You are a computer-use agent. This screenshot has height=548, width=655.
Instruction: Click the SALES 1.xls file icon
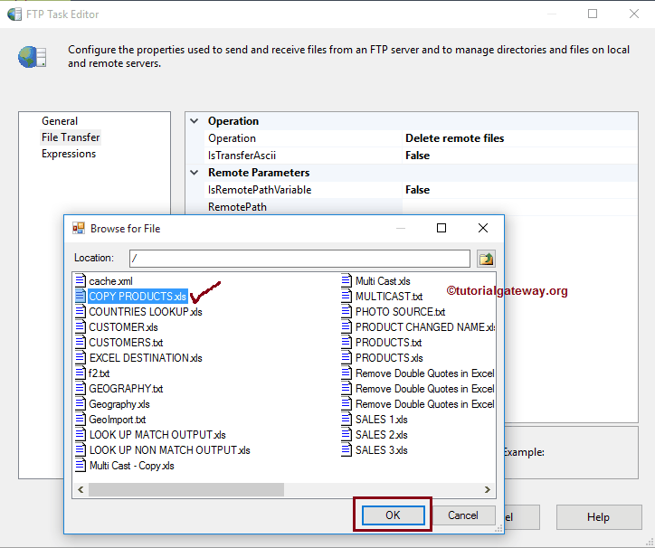point(346,420)
